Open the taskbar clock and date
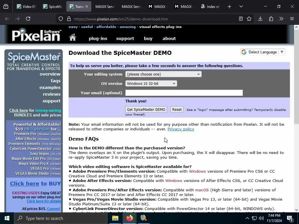This screenshot has height=224, width=299. [274, 218]
